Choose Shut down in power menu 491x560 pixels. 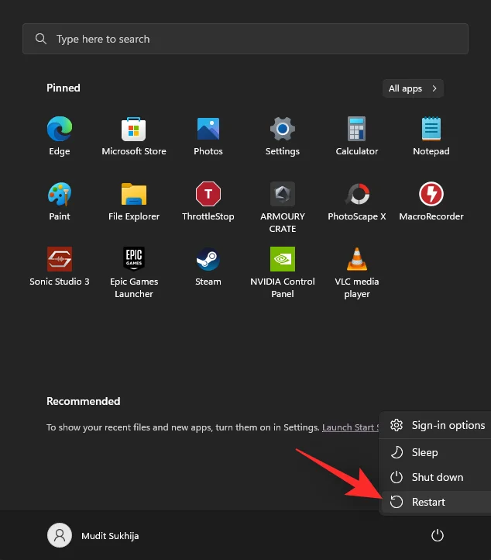point(437,477)
